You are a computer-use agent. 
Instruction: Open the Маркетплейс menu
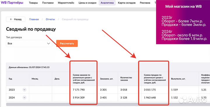tap(66, 3)
